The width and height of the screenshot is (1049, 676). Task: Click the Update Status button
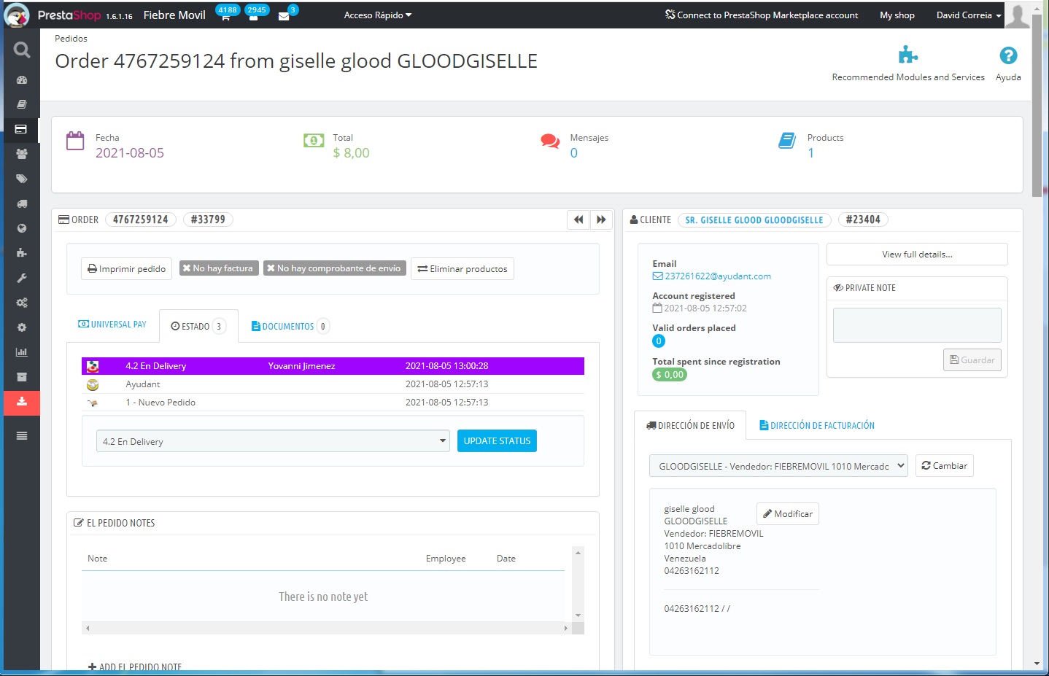click(497, 441)
